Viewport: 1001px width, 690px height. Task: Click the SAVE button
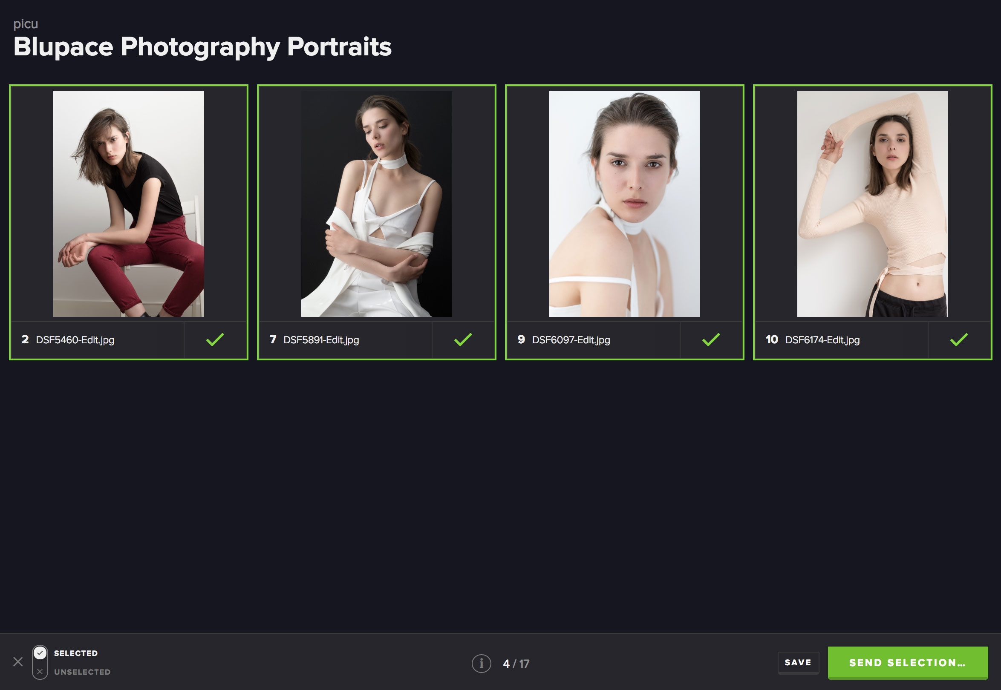798,662
